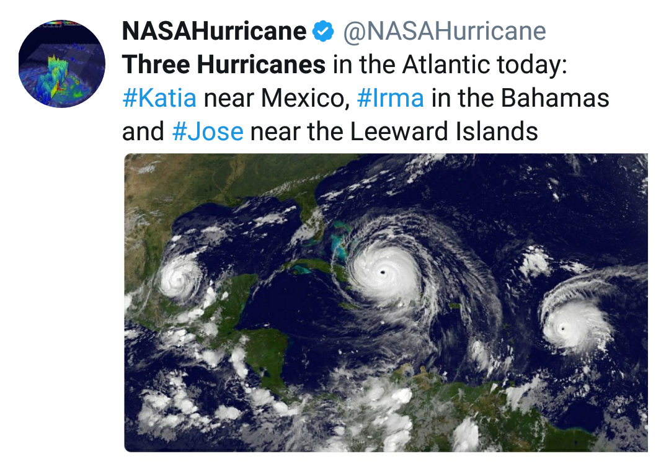Open the #Jose hashtag
Screen dimensions: 661x469
point(208,131)
